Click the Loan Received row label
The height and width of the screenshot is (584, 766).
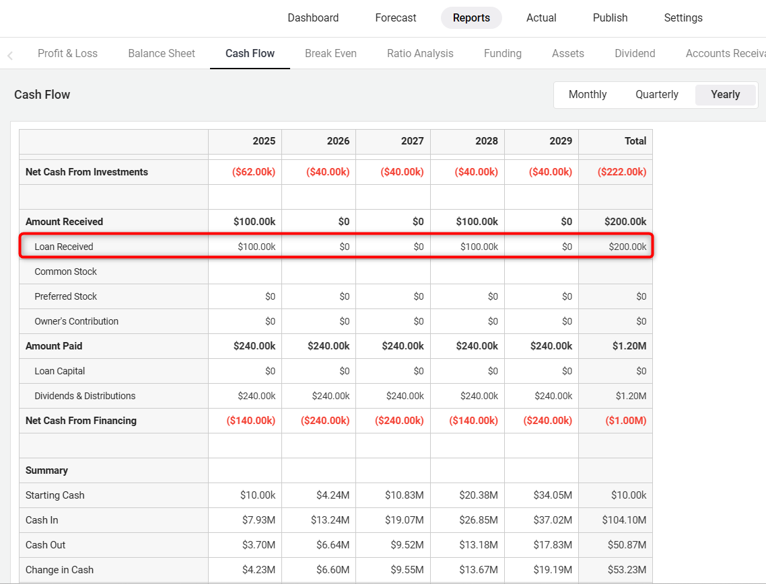(x=64, y=247)
